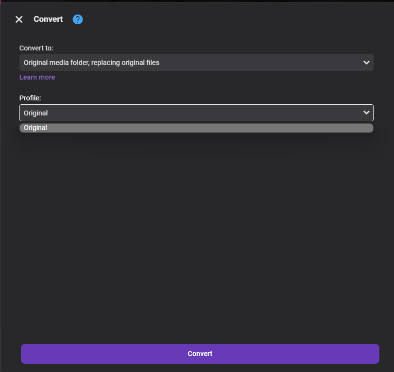Click the empty dialog area above the Convert button
The width and height of the screenshot is (394, 372).
[197, 243]
